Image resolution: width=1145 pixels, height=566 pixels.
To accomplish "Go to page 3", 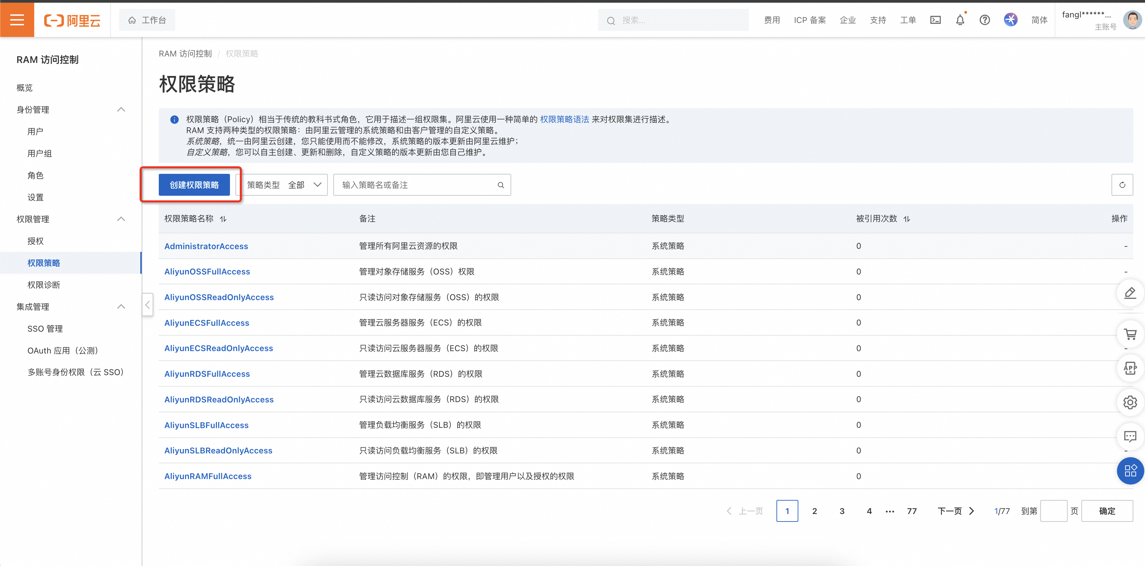I will point(842,511).
